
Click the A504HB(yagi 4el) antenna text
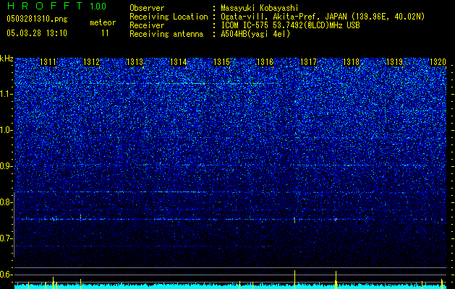[255, 34]
